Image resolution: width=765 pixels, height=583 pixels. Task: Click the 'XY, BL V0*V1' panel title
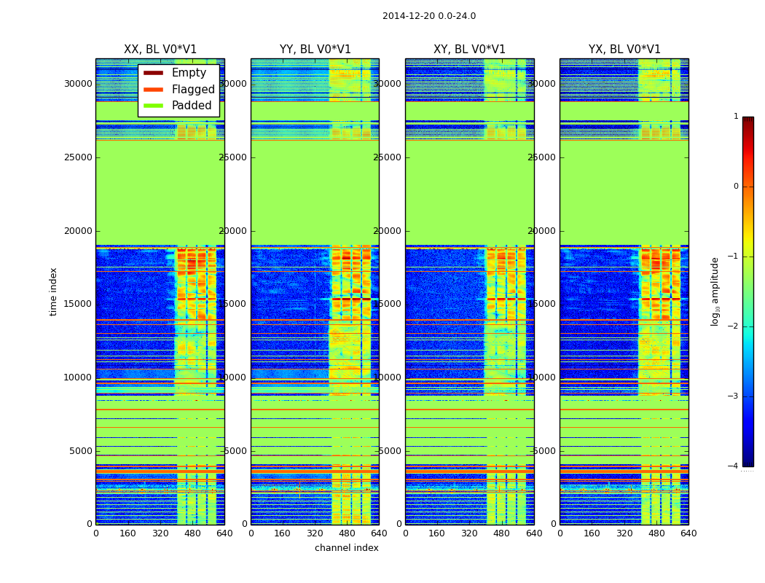pyautogui.click(x=469, y=50)
